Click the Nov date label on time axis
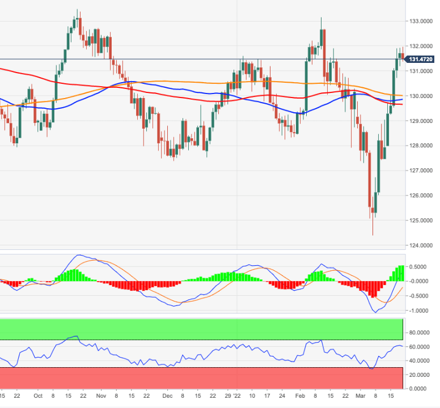Image resolution: width=440 pixels, height=408 pixels. tap(101, 396)
